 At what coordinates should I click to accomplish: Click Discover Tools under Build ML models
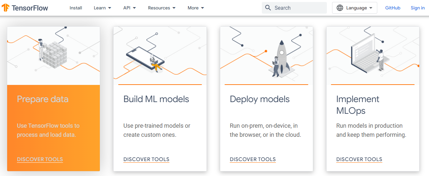click(146, 159)
